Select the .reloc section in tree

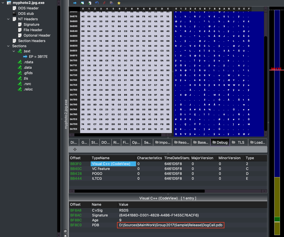[28, 89]
